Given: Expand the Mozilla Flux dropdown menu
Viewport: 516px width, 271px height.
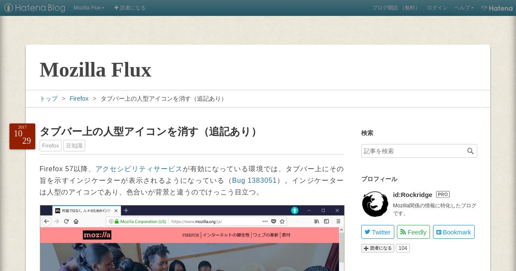Looking at the screenshot, I should pos(89,8).
